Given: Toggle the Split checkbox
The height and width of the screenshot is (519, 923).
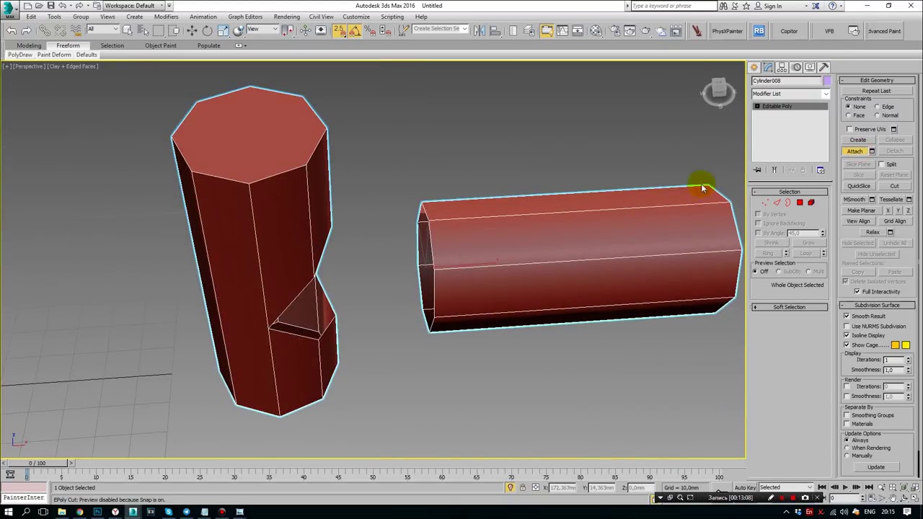Looking at the screenshot, I should click(882, 164).
